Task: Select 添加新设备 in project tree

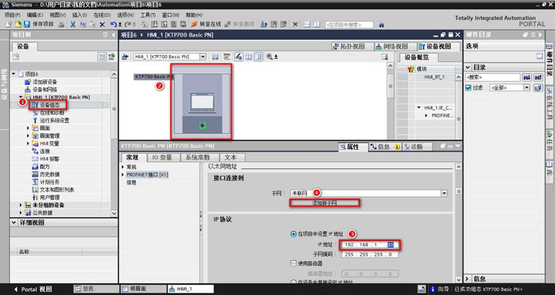Action: tap(44, 82)
